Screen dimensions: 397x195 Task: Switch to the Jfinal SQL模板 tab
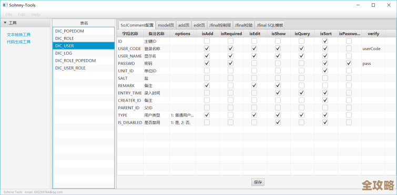click(x=270, y=25)
